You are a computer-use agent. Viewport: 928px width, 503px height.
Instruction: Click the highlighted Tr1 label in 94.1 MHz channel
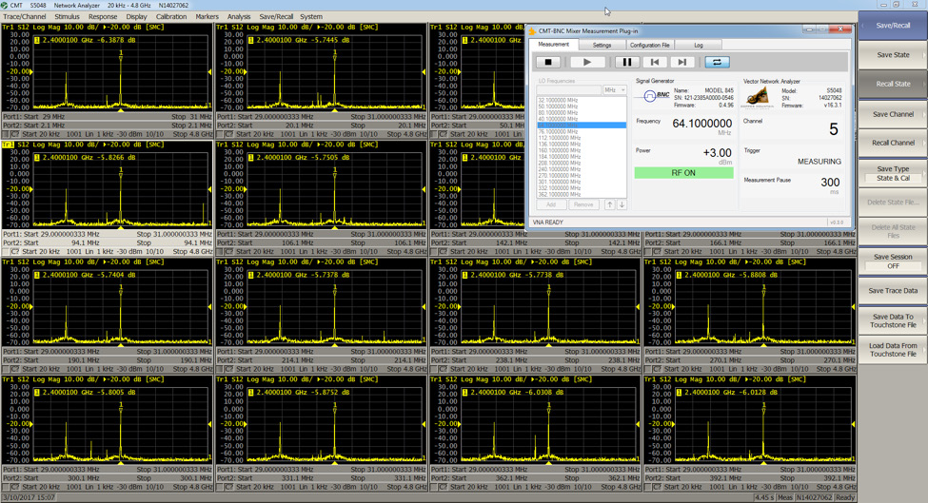click(8, 145)
